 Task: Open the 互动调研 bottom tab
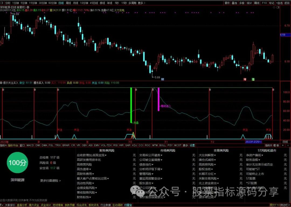pos(117,205)
